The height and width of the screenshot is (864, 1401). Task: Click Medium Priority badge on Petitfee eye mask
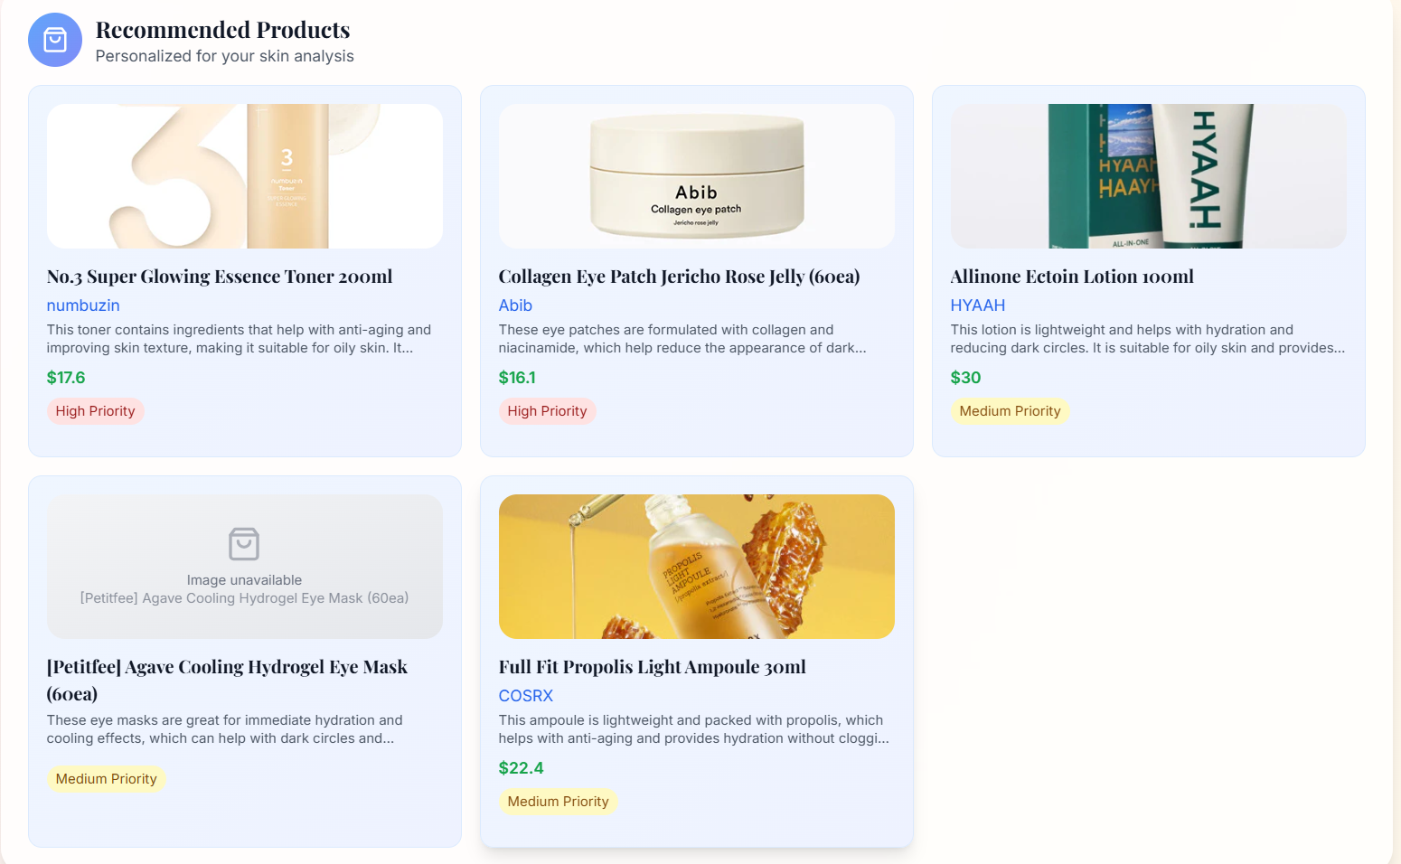[106, 779]
